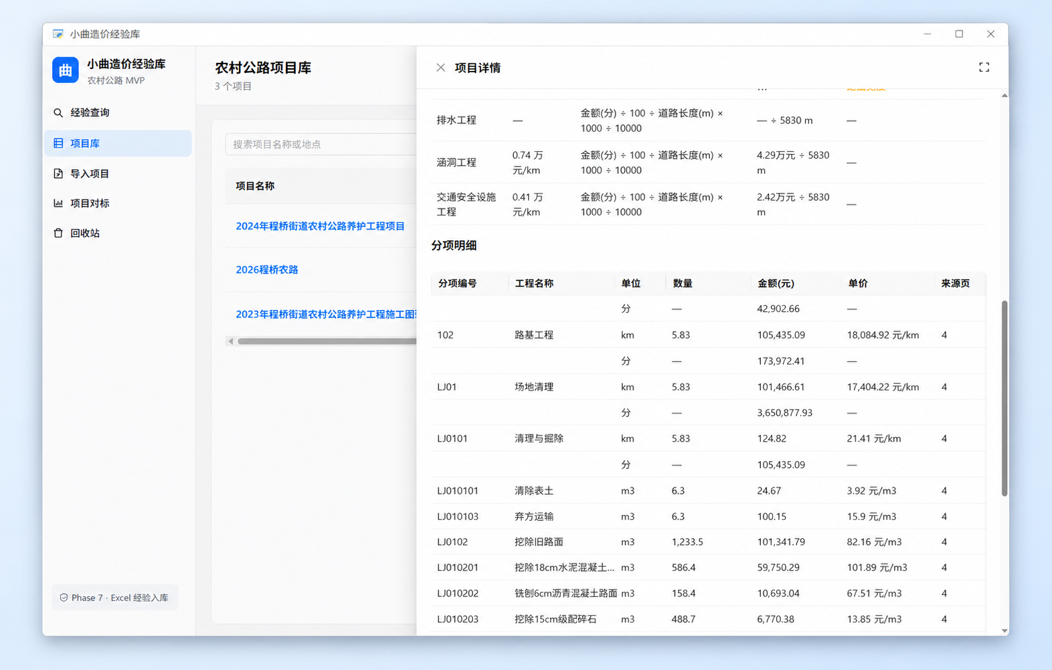Click the 交通安全设施工程 row label
Screen dimensions: 1052x670
466,204
